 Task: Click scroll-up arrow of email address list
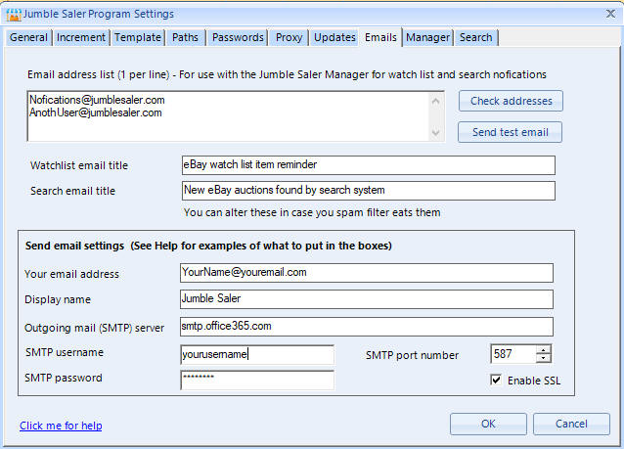tap(436, 101)
